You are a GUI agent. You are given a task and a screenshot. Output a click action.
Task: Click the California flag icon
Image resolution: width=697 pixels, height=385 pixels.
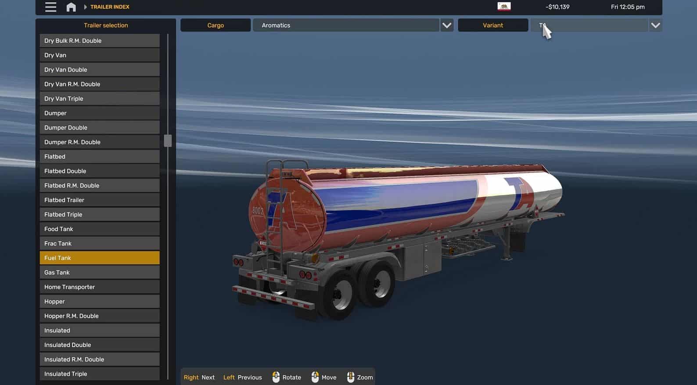click(x=503, y=7)
